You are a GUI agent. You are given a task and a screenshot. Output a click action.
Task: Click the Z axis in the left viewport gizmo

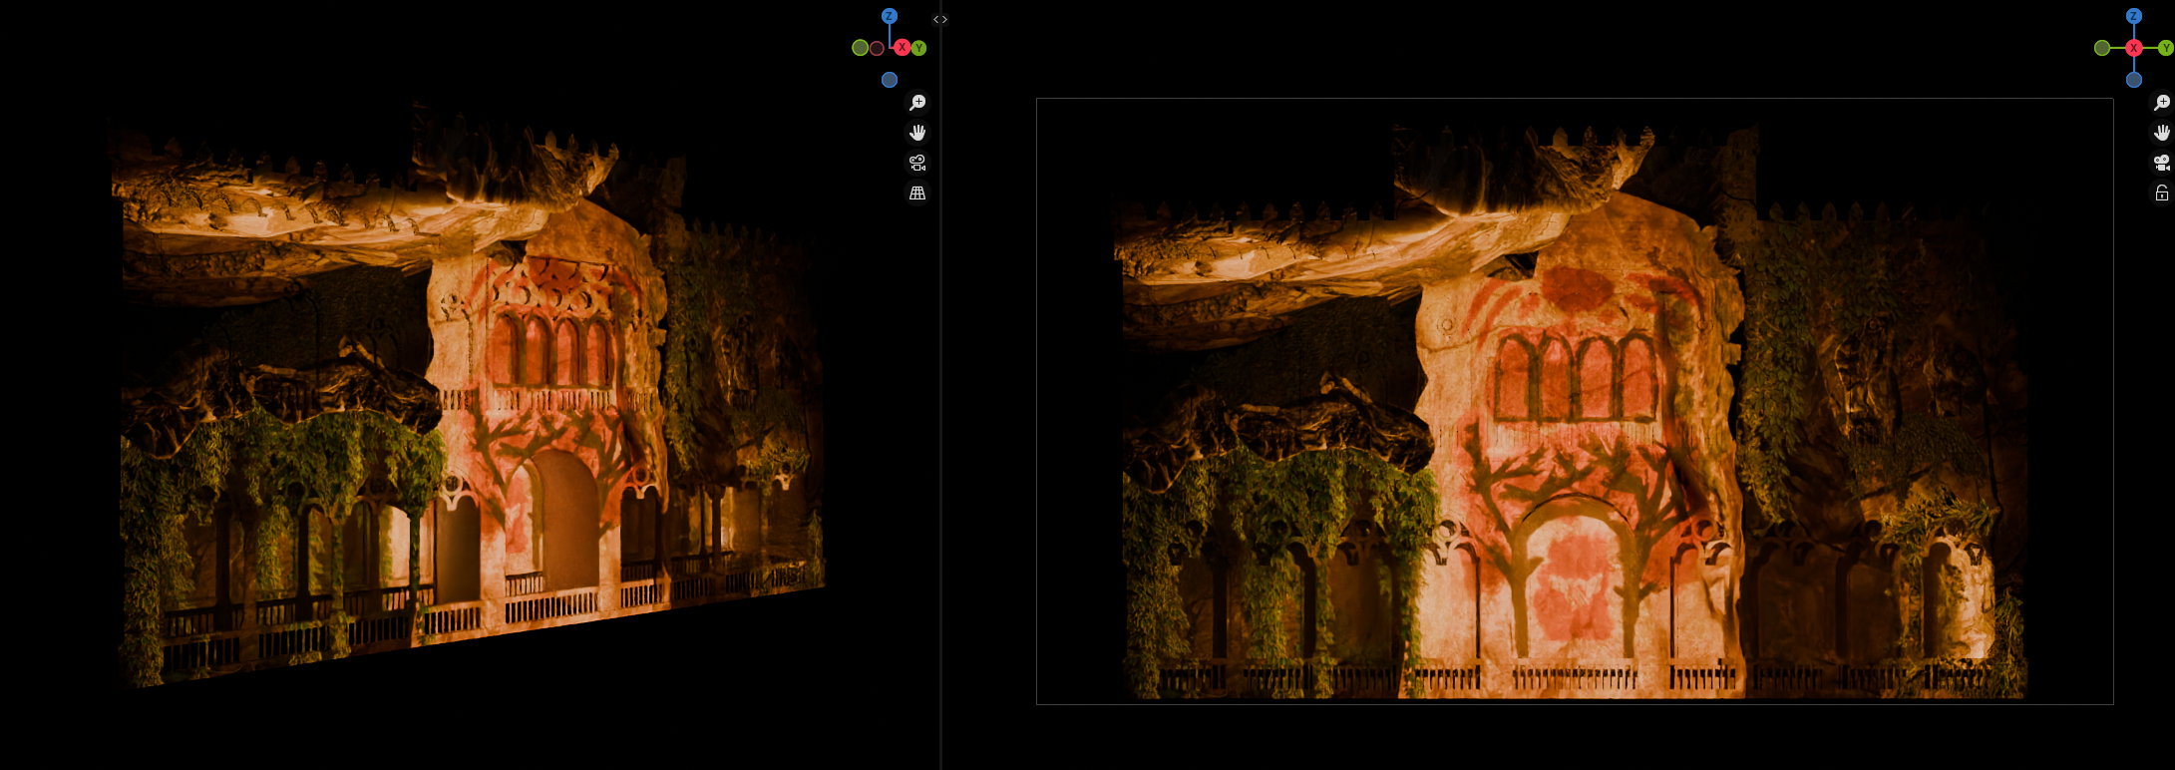[x=889, y=16]
